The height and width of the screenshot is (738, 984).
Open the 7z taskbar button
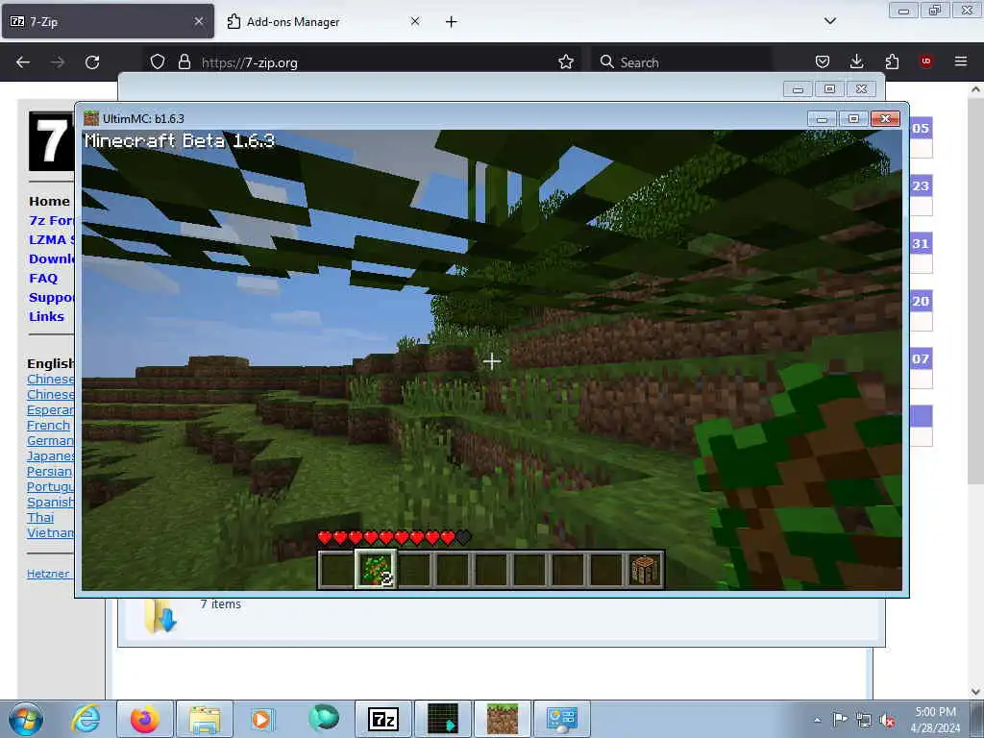(x=383, y=719)
